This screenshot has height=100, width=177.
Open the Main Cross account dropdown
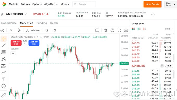pos(170,4)
